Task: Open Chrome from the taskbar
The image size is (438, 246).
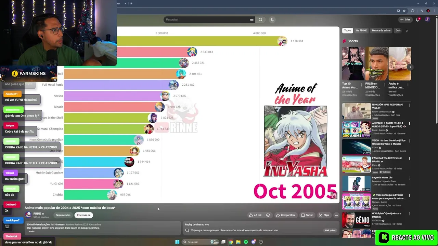Action: tap(231, 242)
